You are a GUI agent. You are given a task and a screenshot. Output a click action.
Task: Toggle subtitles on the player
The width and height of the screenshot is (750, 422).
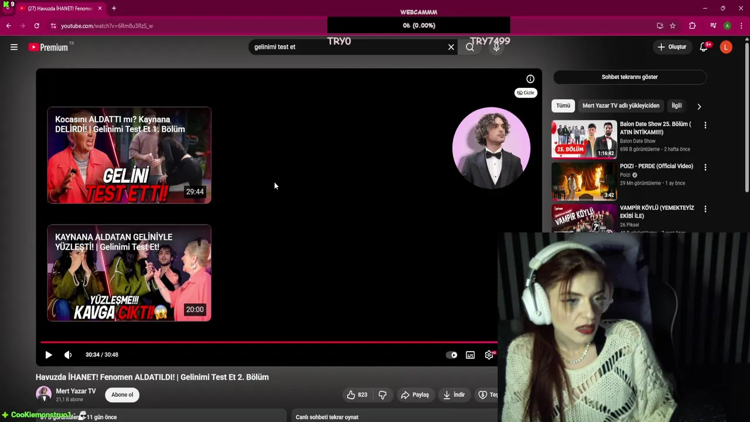[470, 355]
